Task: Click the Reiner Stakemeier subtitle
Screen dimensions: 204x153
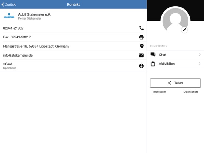Action: pyautogui.click(x=30, y=18)
